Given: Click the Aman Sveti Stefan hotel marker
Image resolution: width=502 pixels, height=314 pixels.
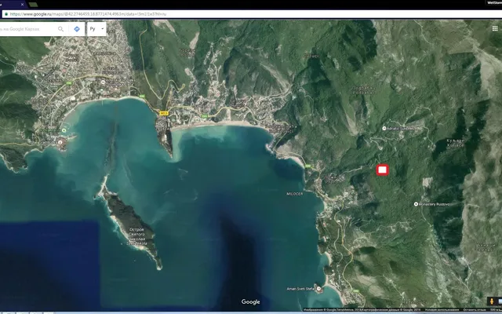Looking at the screenshot, I should [318, 289].
